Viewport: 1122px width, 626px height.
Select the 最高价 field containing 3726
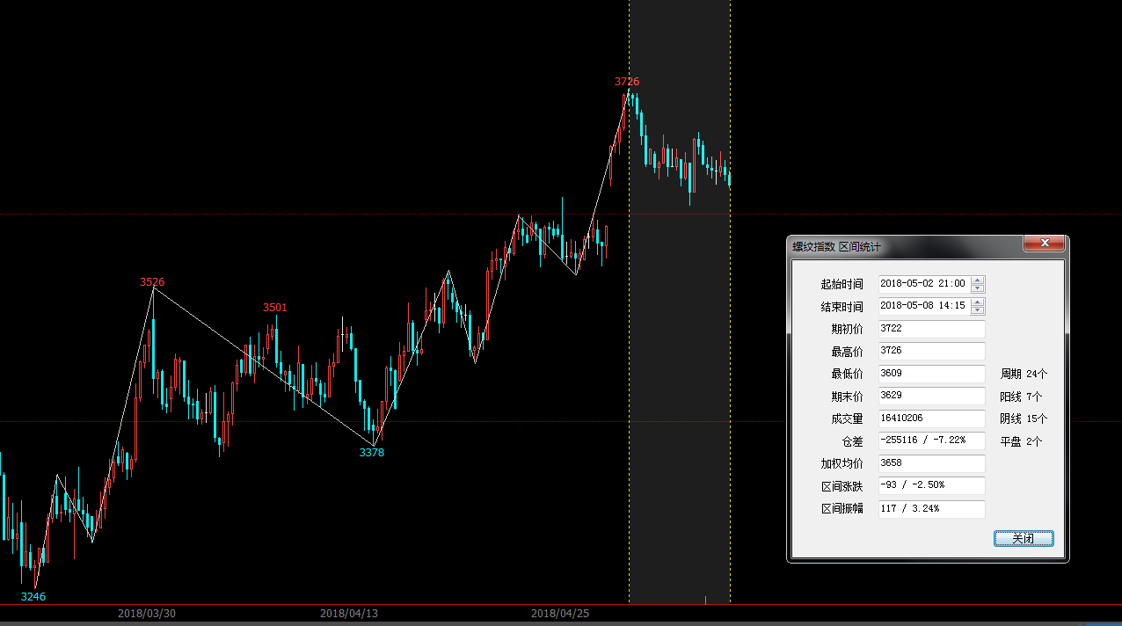[932, 351]
